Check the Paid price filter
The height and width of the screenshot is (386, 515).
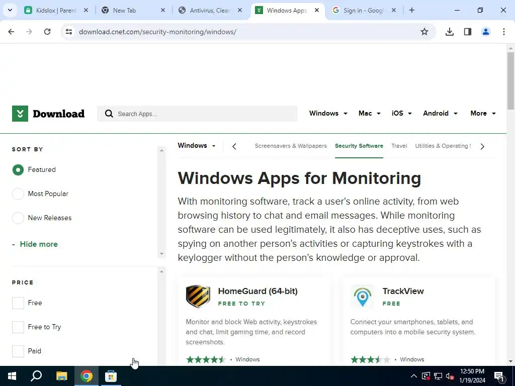(18, 351)
